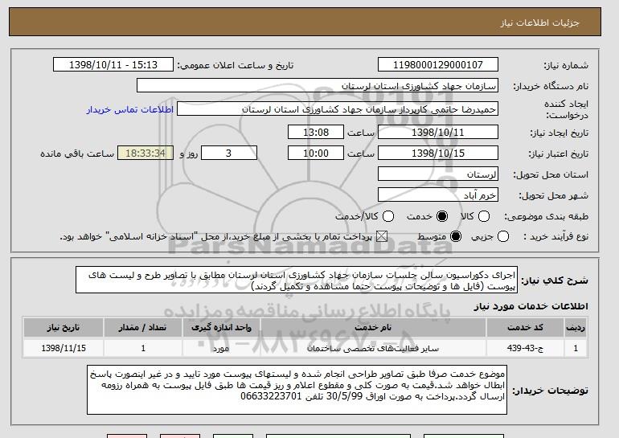Click the need date cell 1398/11/15
Viewport: 619px width, 438px height.
[x=64, y=348]
